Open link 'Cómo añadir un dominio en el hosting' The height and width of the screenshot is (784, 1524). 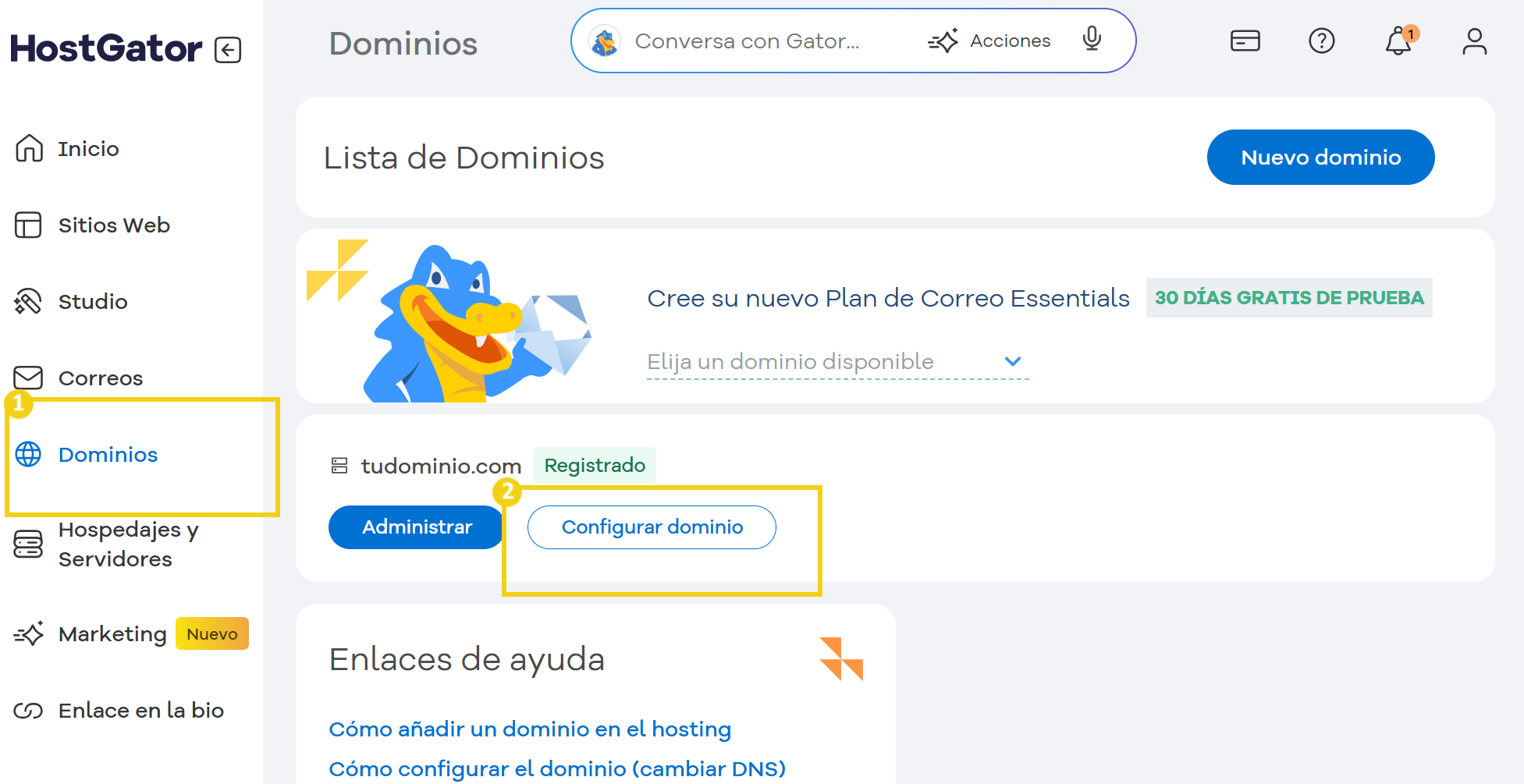point(530,729)
